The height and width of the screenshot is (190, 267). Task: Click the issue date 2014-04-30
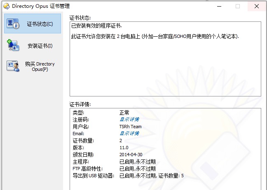(x=131, y=155)
